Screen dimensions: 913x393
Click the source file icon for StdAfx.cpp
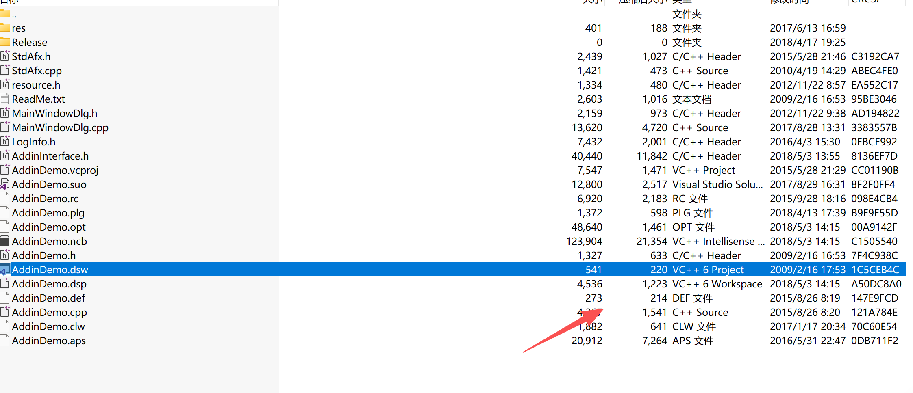tap(5, 70)
